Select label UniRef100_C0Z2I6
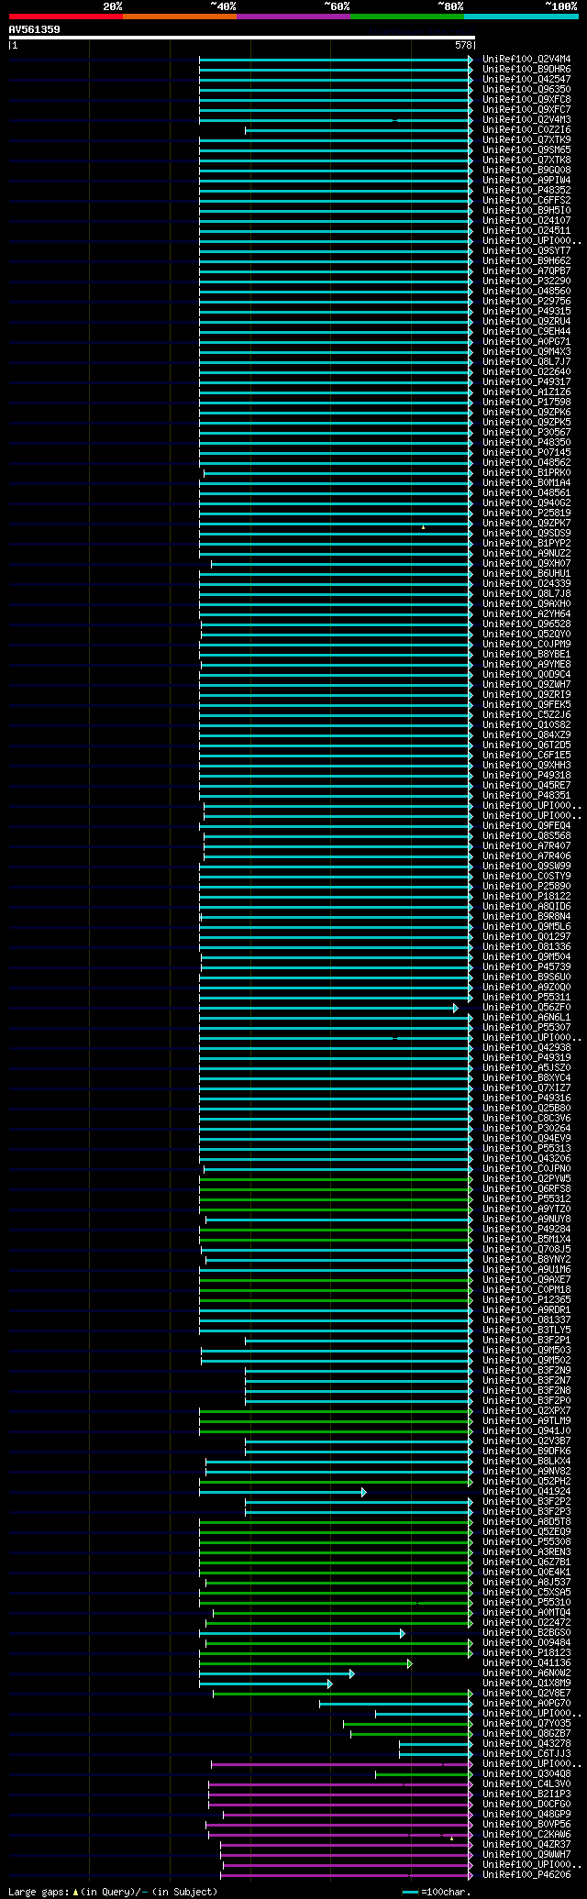This screenshot has height=1899, width=587. [526, 130]
